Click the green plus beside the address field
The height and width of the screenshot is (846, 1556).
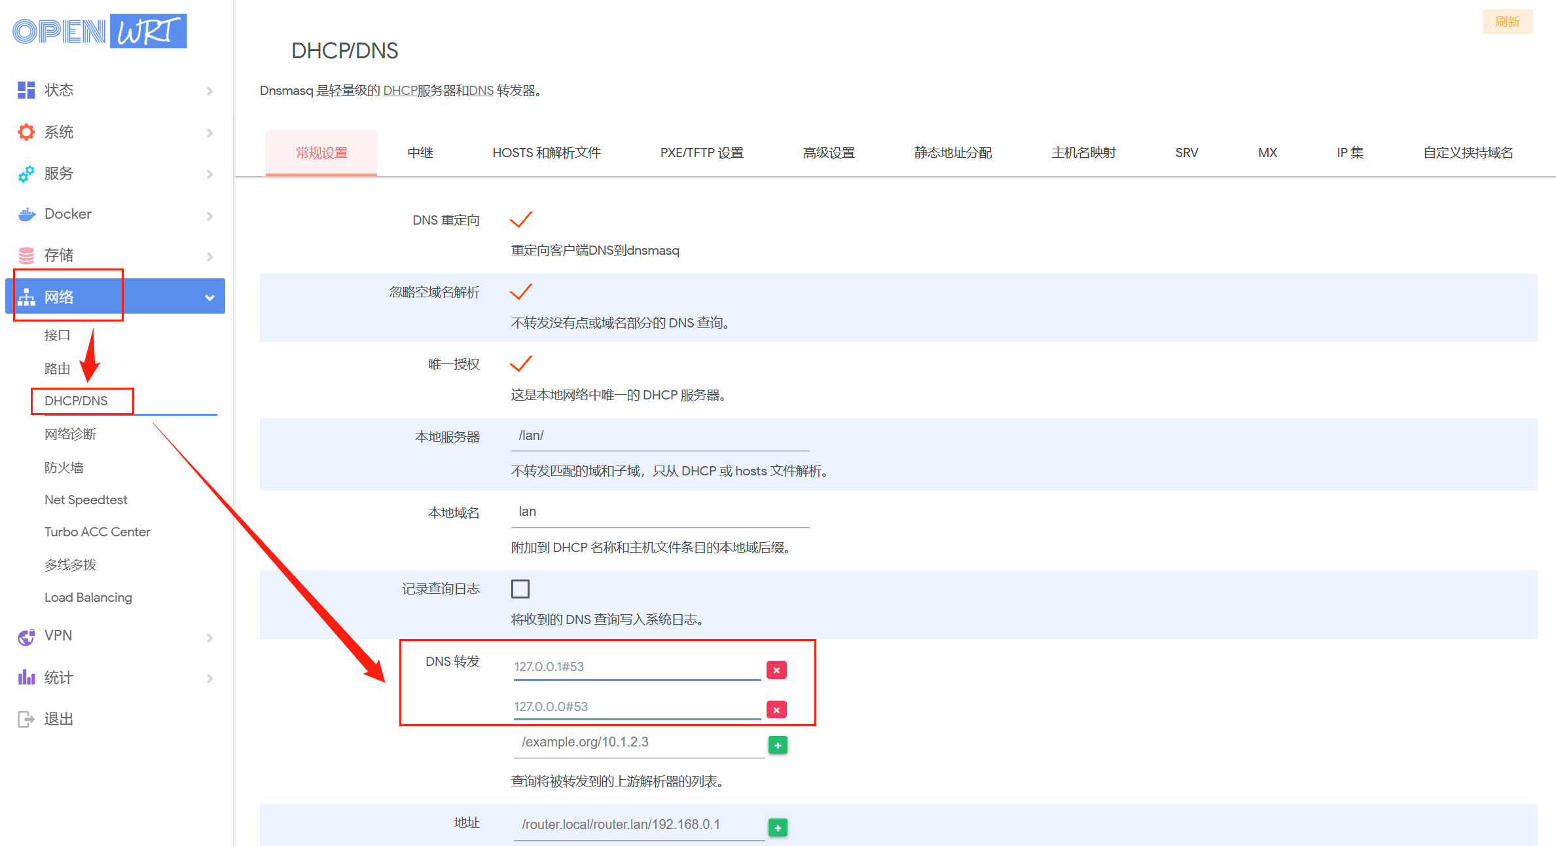point(778,828)
